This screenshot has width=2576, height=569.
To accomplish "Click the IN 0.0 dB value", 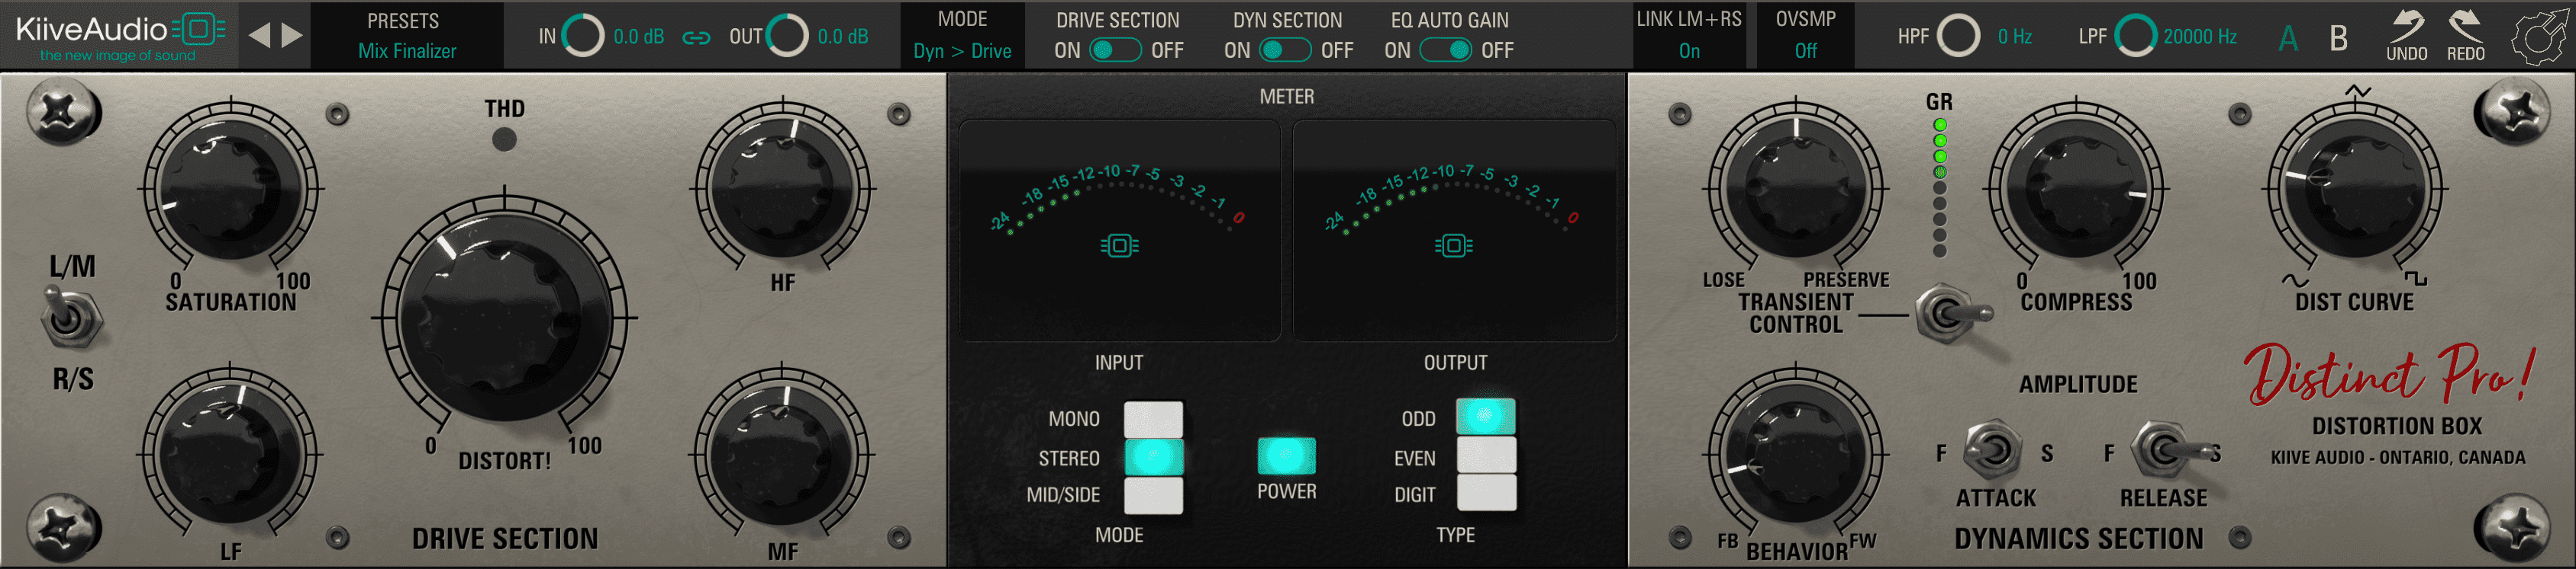I will [x=639, y=37].
